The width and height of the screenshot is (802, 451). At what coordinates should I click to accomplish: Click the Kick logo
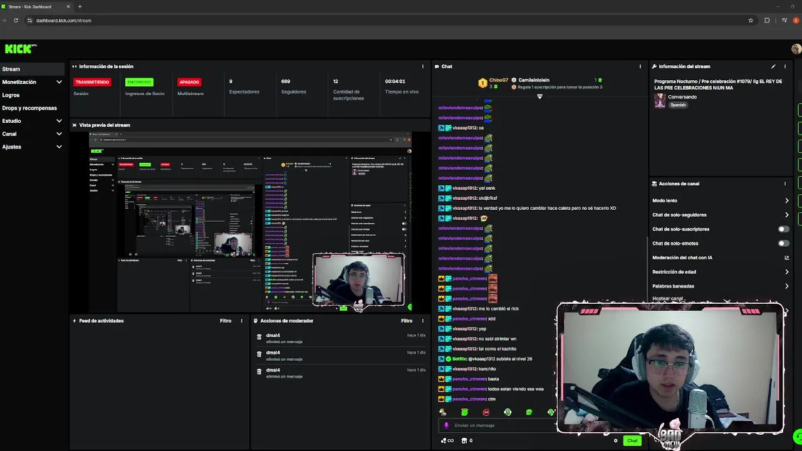(x=21, y=49)
